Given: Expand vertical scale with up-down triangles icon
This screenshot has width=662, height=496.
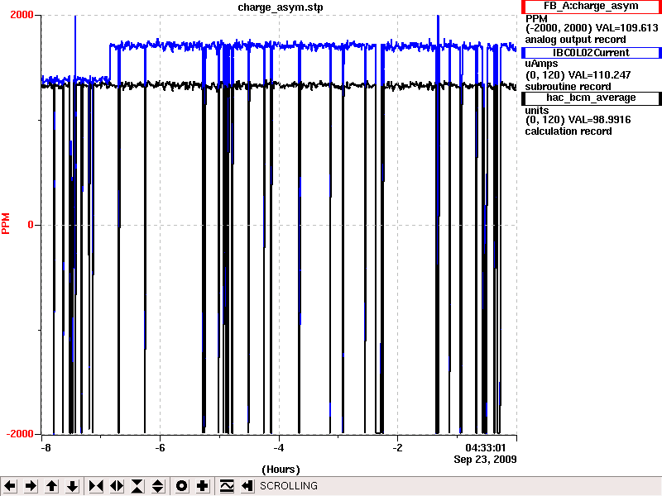Looking at the screenshot, I should pos(158,486).
